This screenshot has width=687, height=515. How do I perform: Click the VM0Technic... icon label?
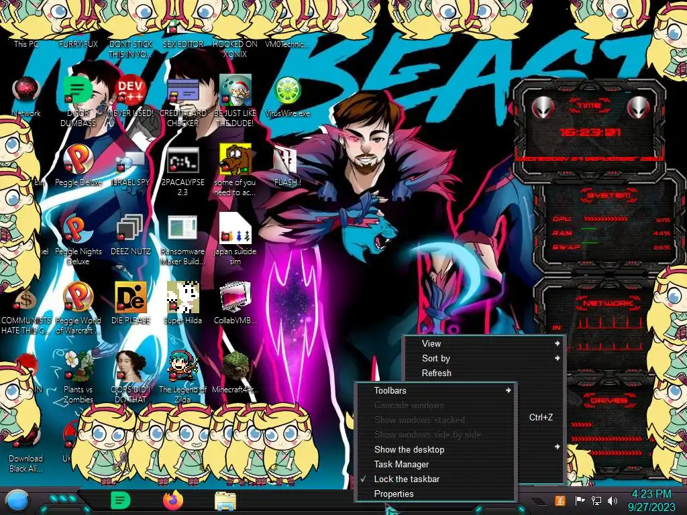point(287,44)
